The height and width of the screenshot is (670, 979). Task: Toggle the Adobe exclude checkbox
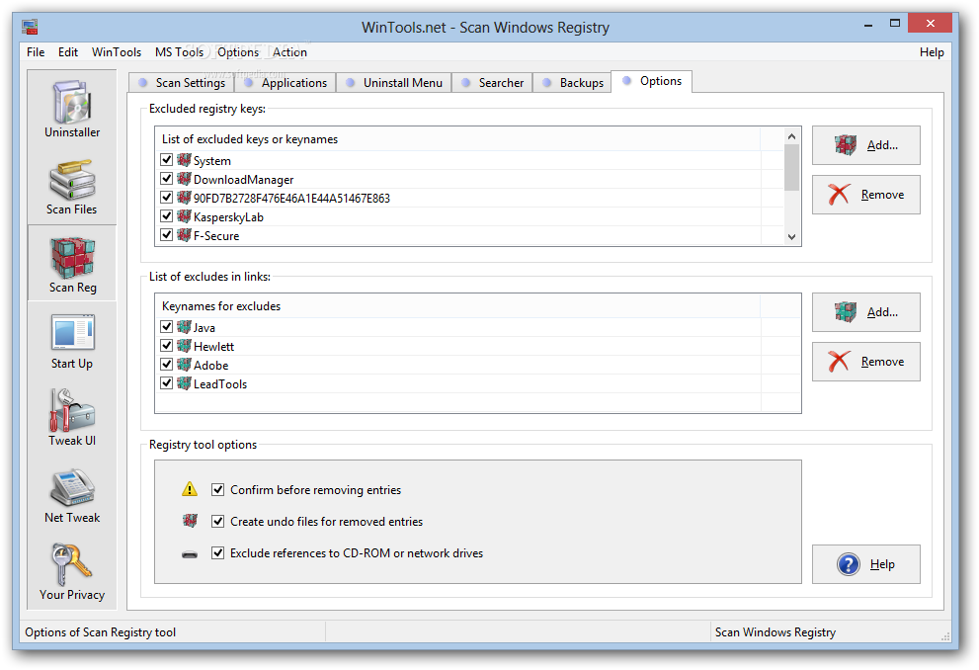point(167,364)
